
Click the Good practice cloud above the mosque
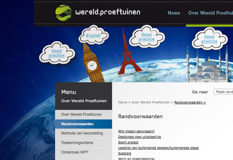[x=209, y=39]
